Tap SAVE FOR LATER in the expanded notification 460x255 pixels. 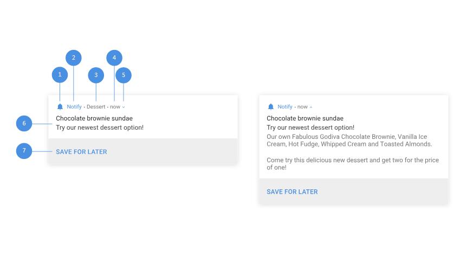(x=292, y=192)
